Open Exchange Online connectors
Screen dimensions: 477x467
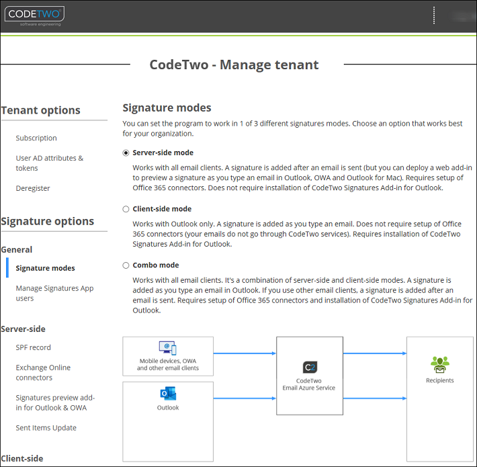point(43,372)
